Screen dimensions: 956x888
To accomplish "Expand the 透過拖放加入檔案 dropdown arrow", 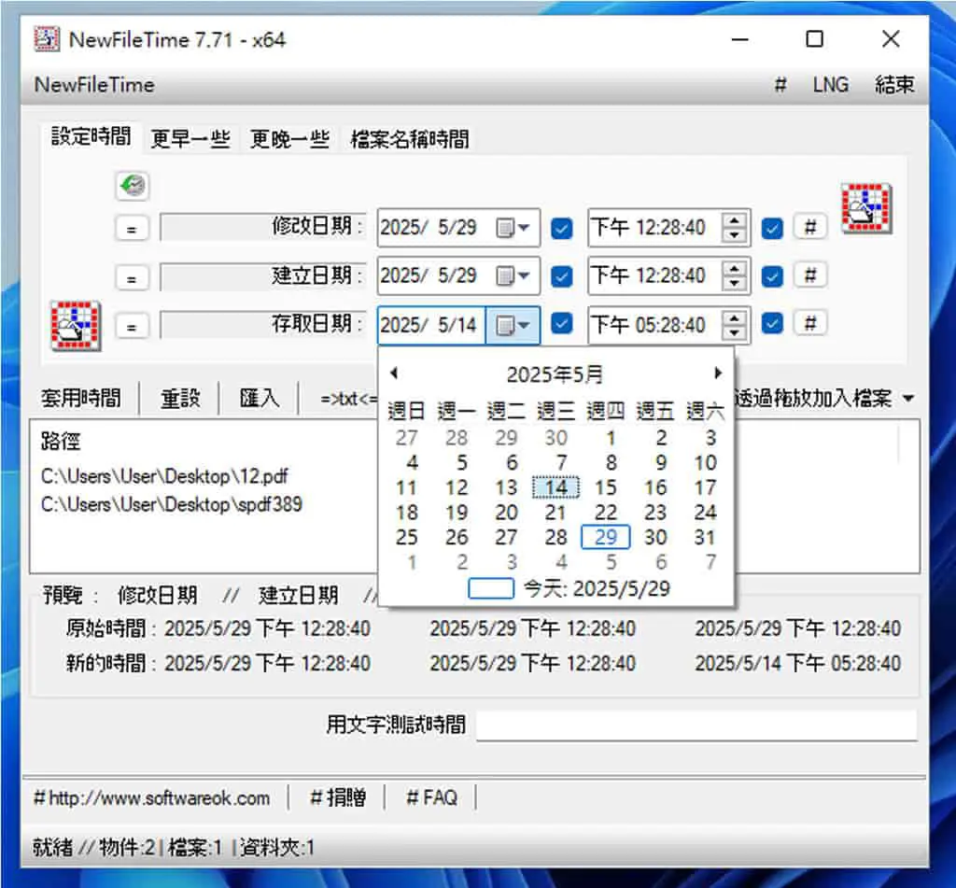I will tap(908, 399).
